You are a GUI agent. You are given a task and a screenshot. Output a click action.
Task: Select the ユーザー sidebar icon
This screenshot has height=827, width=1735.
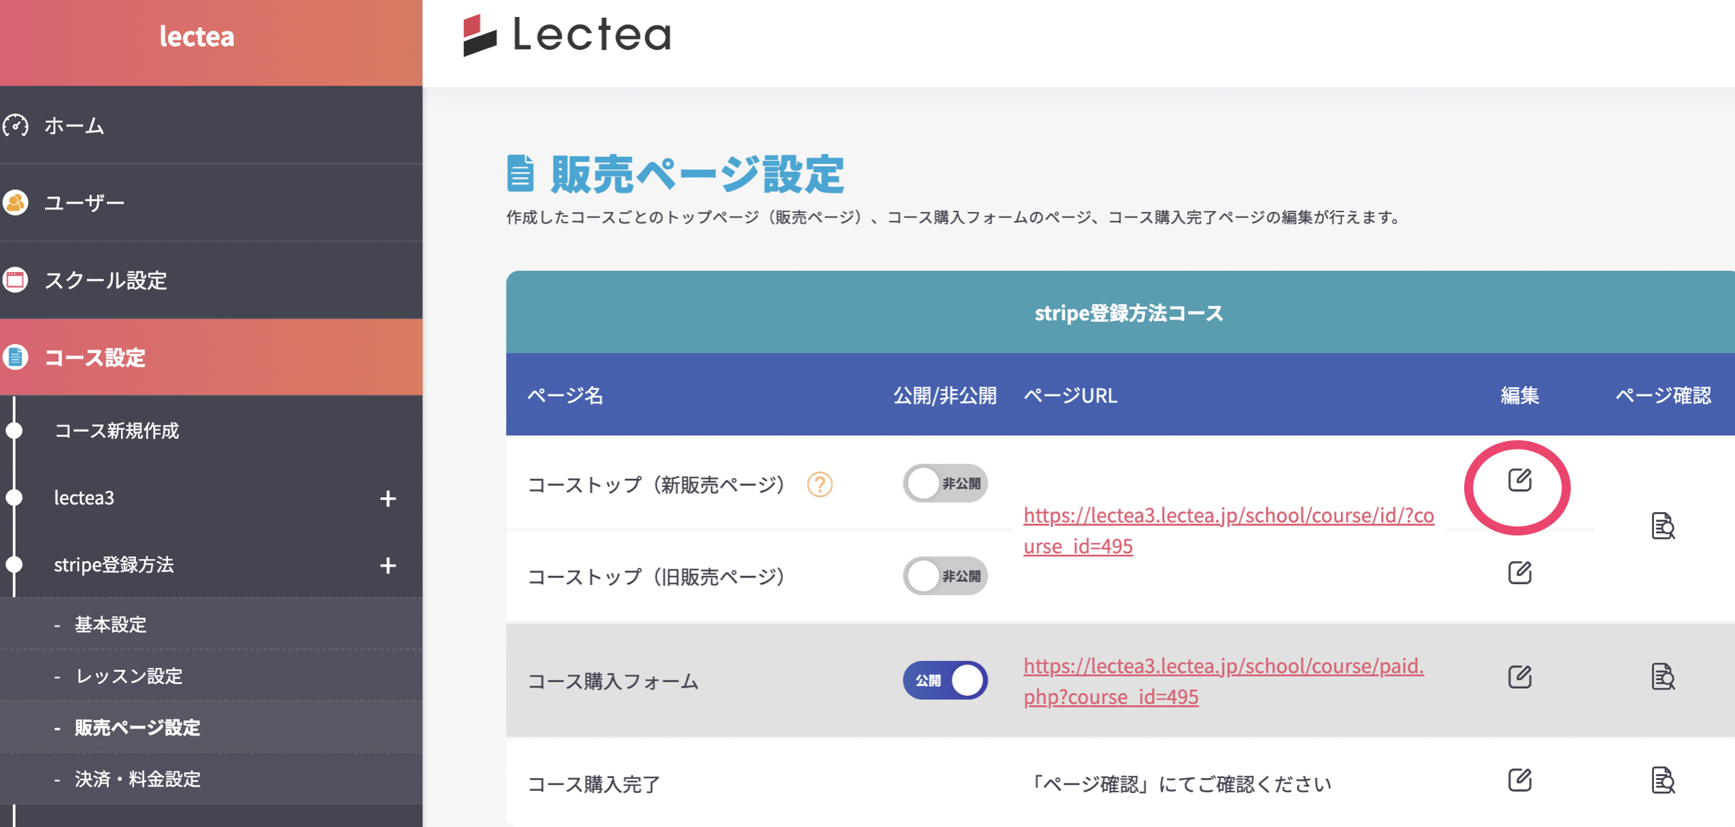pyautogui.click(x=17, y=202)
